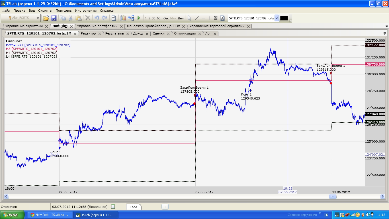The image size is (389, 219).
Task: Click the text lines icon in the toolbar
Action: [x=216, y=18]
